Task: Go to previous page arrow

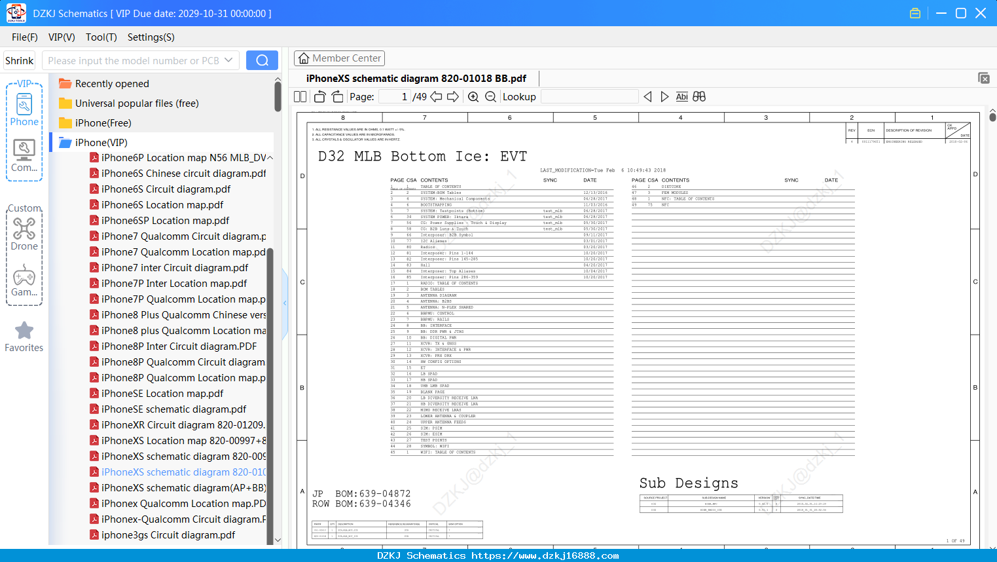Action: point(436,97)
